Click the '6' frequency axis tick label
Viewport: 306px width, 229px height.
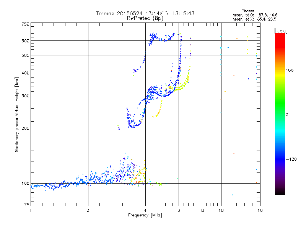click(179, 210)
